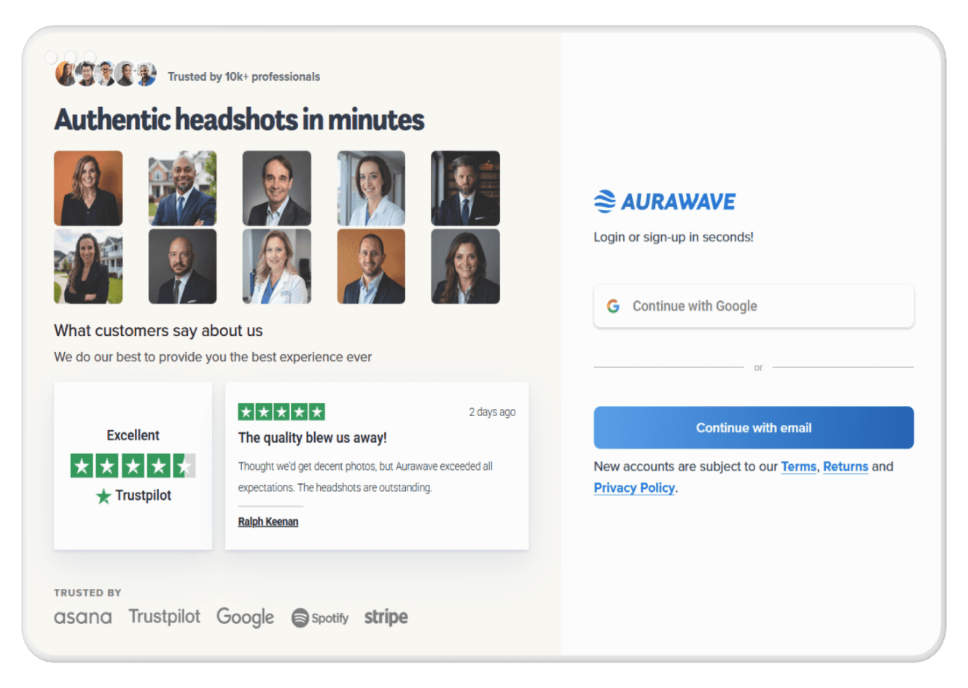Click the Google logo under Trusted By

click(x=245, y=617)
